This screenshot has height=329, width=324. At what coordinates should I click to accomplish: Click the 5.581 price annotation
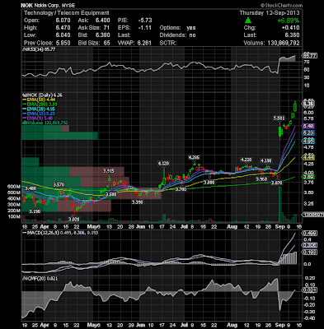click(279, 118)
